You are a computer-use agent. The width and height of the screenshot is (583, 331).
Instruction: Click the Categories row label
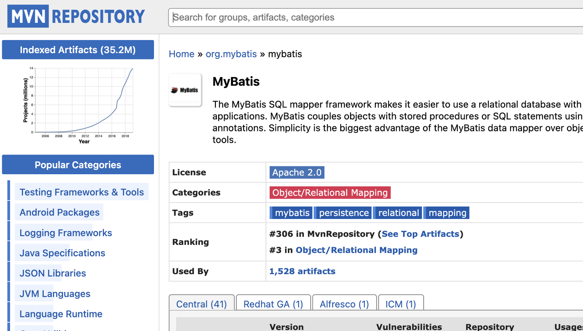(x=196, y=192)
